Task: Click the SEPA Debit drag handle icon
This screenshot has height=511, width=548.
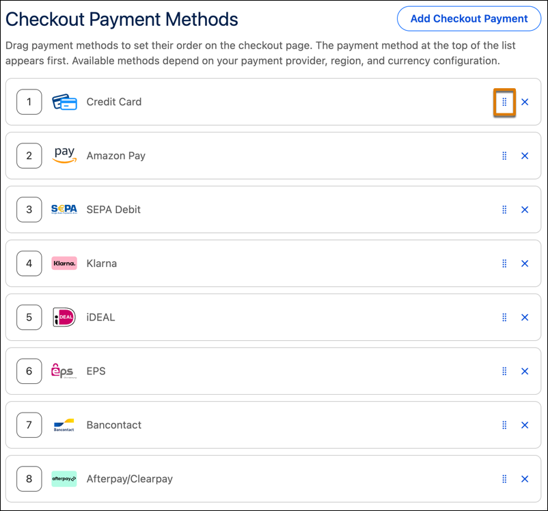Action: click(504, 210)
